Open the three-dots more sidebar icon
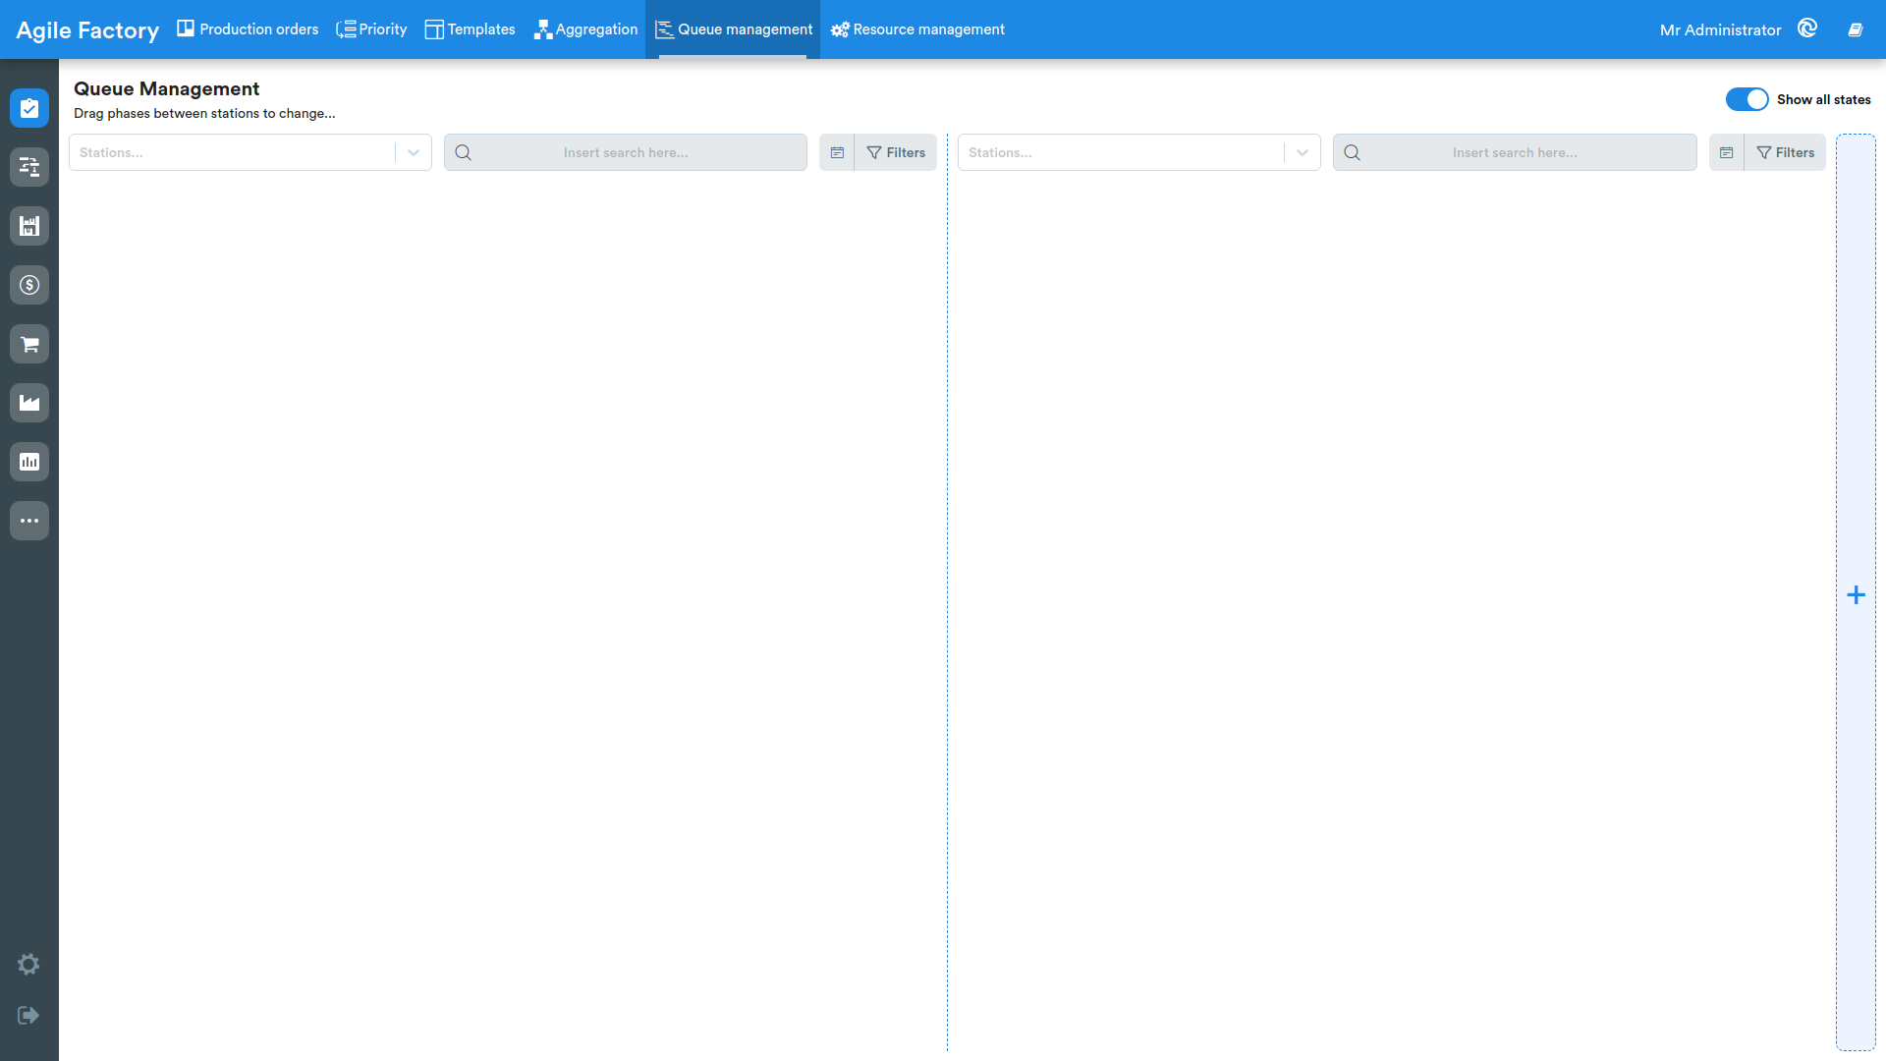The image size is (1886, 1061). [29, 521]
